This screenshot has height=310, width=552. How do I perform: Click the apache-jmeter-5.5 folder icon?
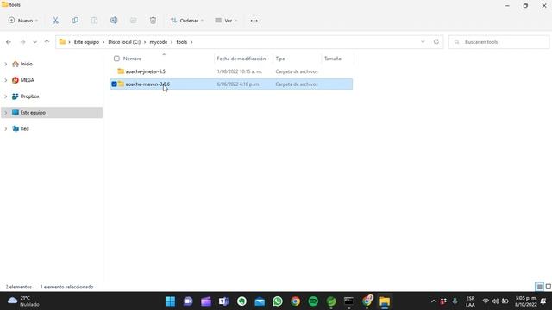coord(121,71)
